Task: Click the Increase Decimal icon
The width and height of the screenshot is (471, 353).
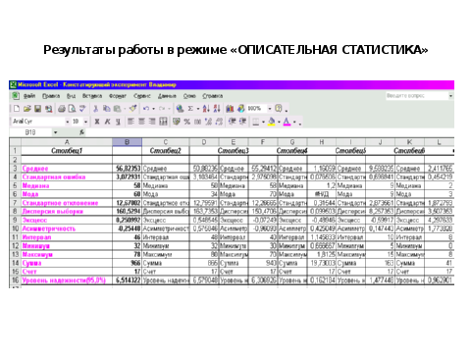Action: (x=208, y=122)
